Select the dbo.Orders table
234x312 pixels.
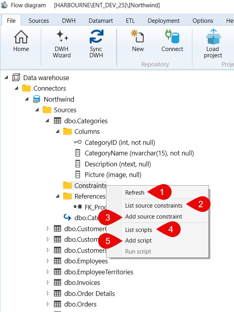click(80, 304)
